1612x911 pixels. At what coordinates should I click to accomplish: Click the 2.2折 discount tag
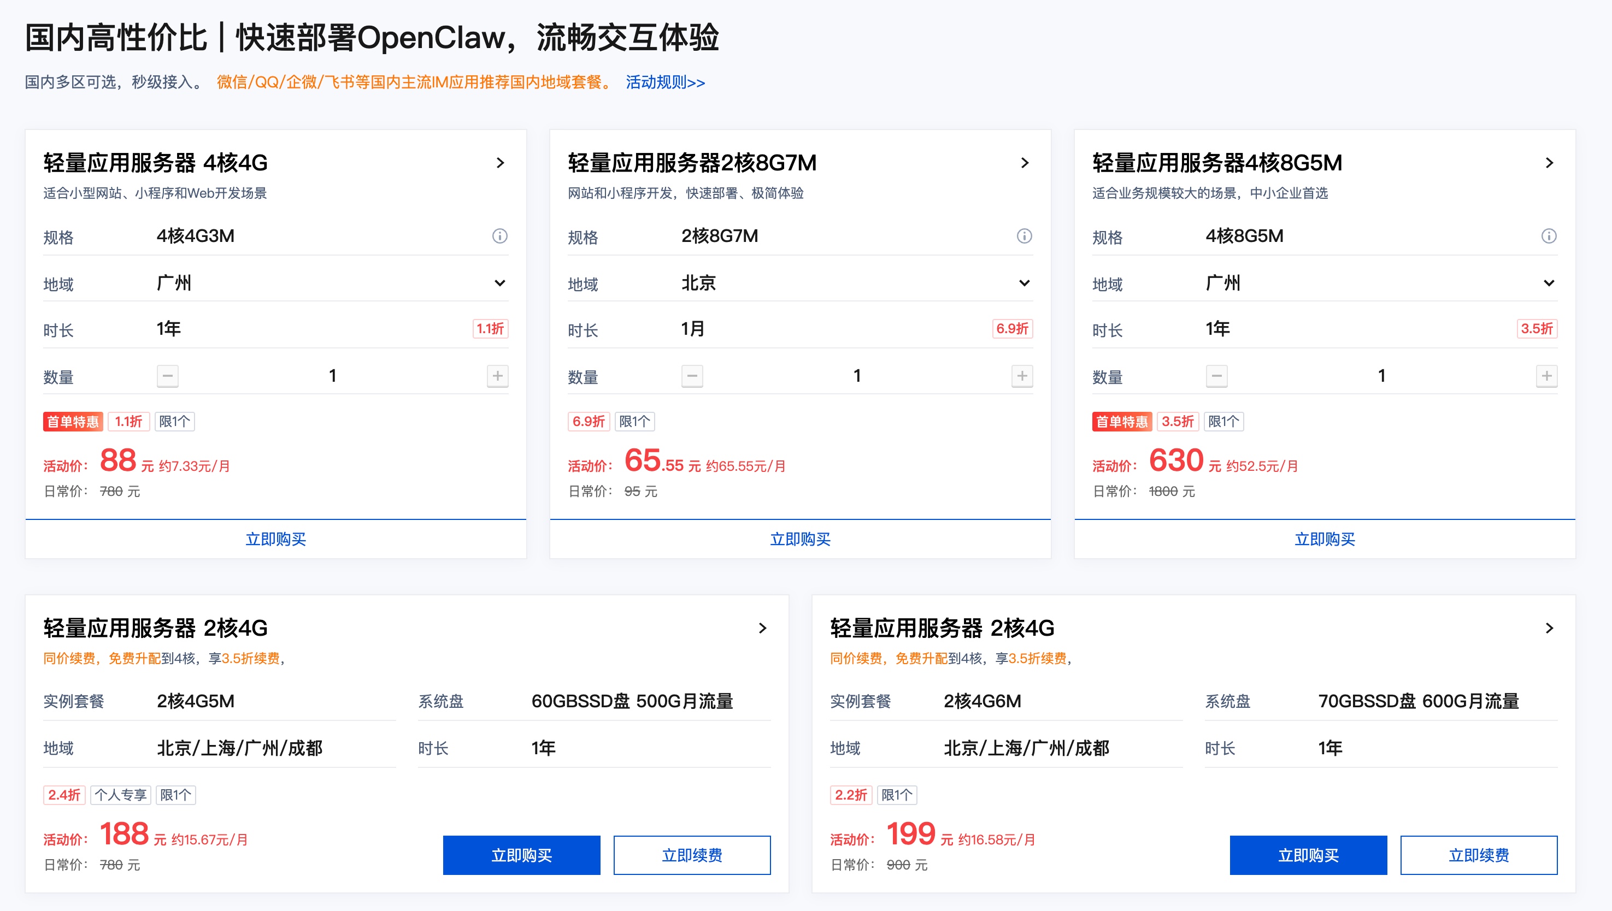click(851, 795)
